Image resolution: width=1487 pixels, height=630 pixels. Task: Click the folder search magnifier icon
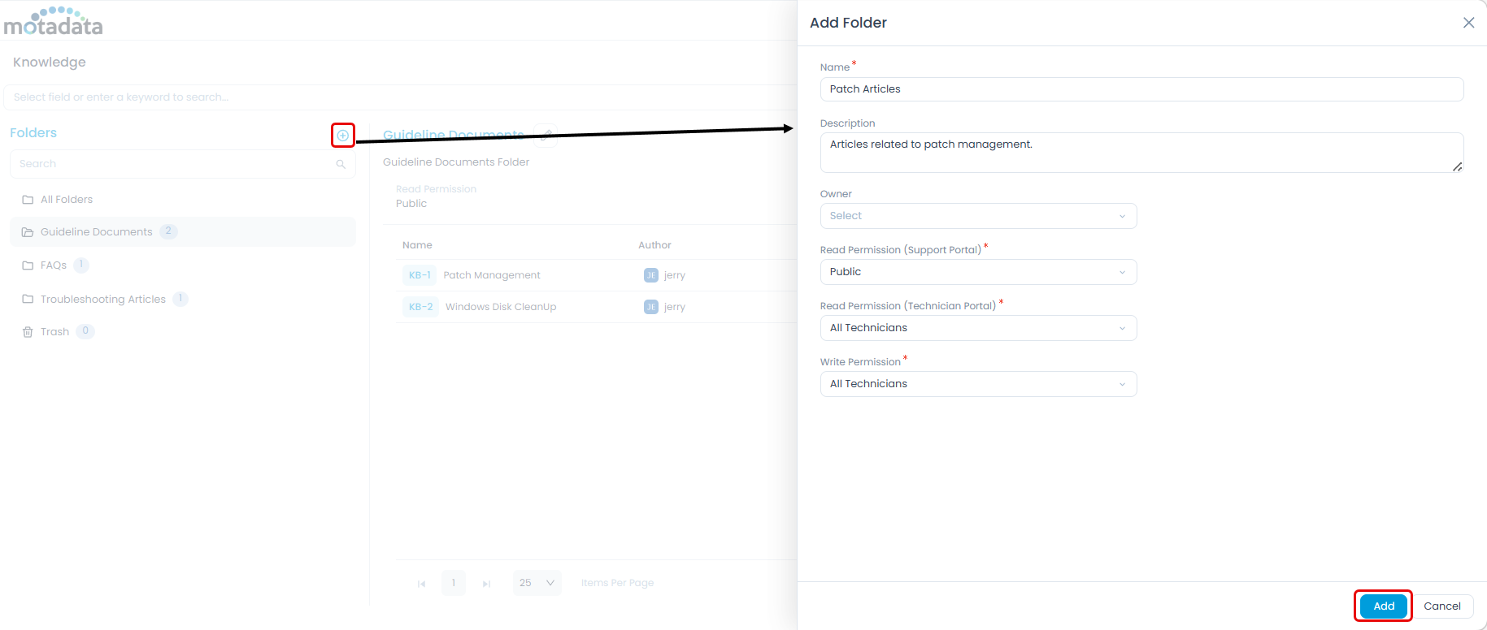point(341,164)
